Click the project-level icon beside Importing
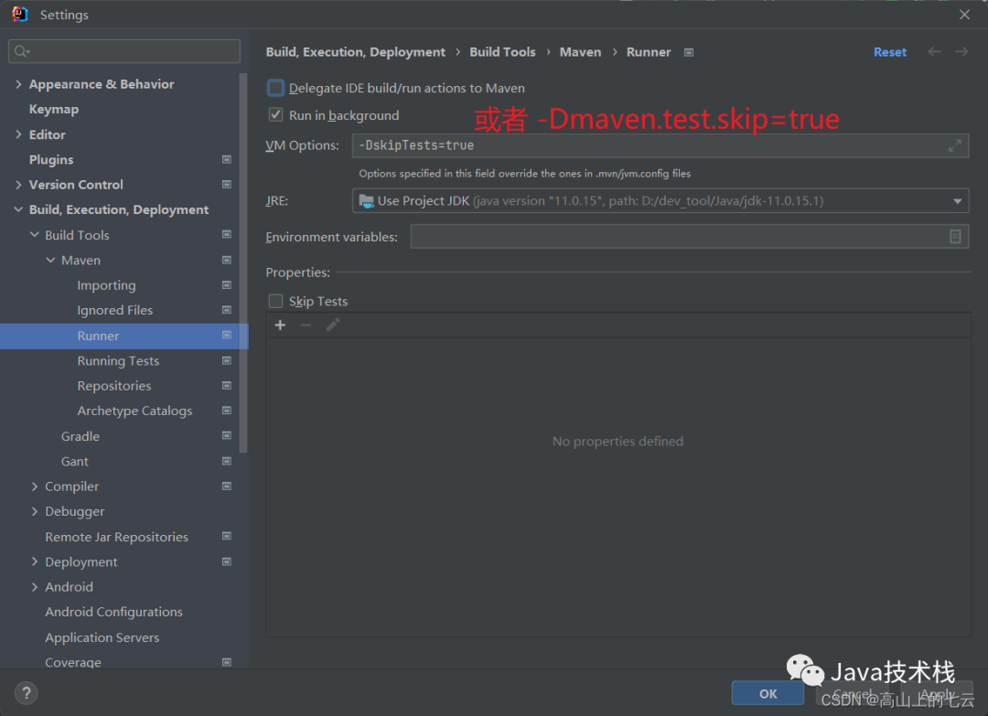The image size is (988, 716). coord(227,285)
